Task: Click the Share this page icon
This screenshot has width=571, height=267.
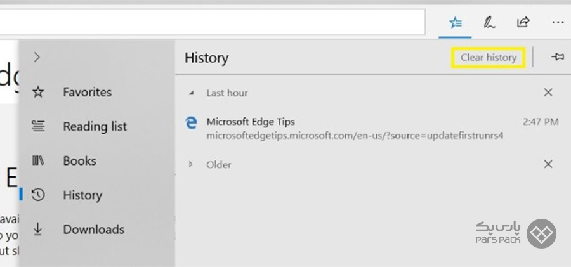Action: click(x=523, y=23)
